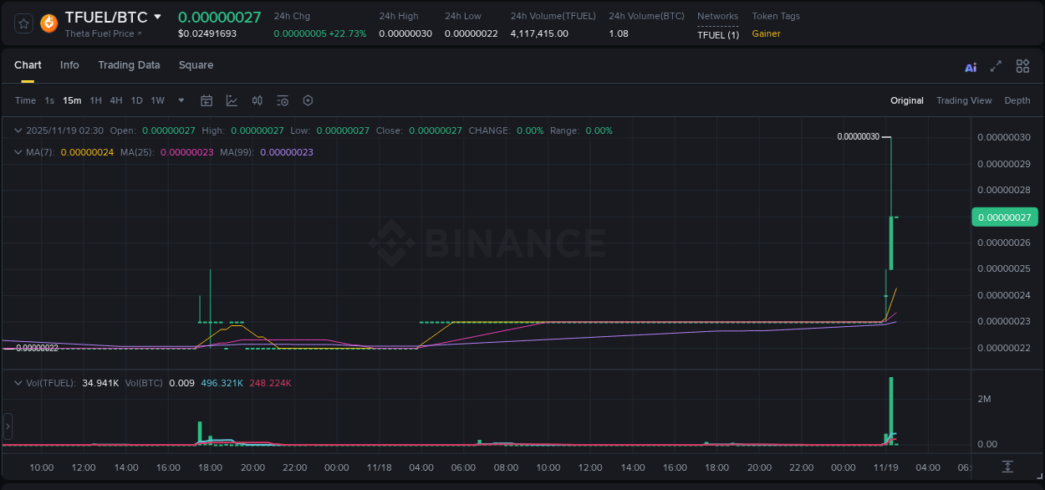Collapse the MA indicator row
Screen dimensions: 1045x490
click(17, 152)
